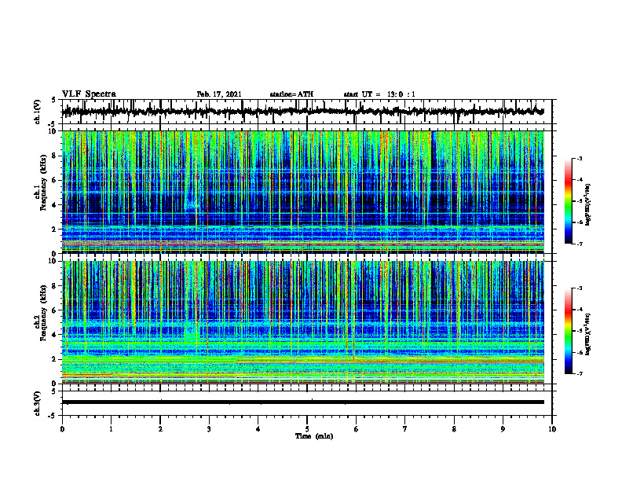Click the "10" tick on the Time axis

(552, 429)
